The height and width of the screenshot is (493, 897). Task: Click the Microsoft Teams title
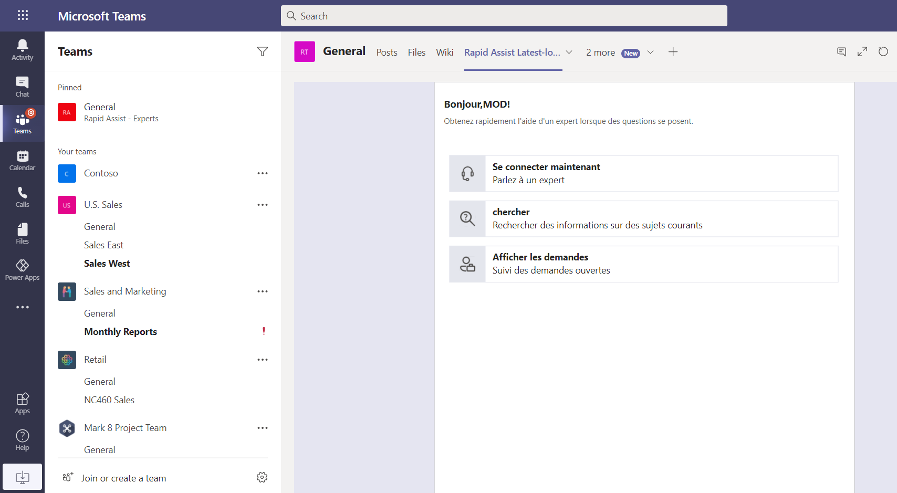102,16
